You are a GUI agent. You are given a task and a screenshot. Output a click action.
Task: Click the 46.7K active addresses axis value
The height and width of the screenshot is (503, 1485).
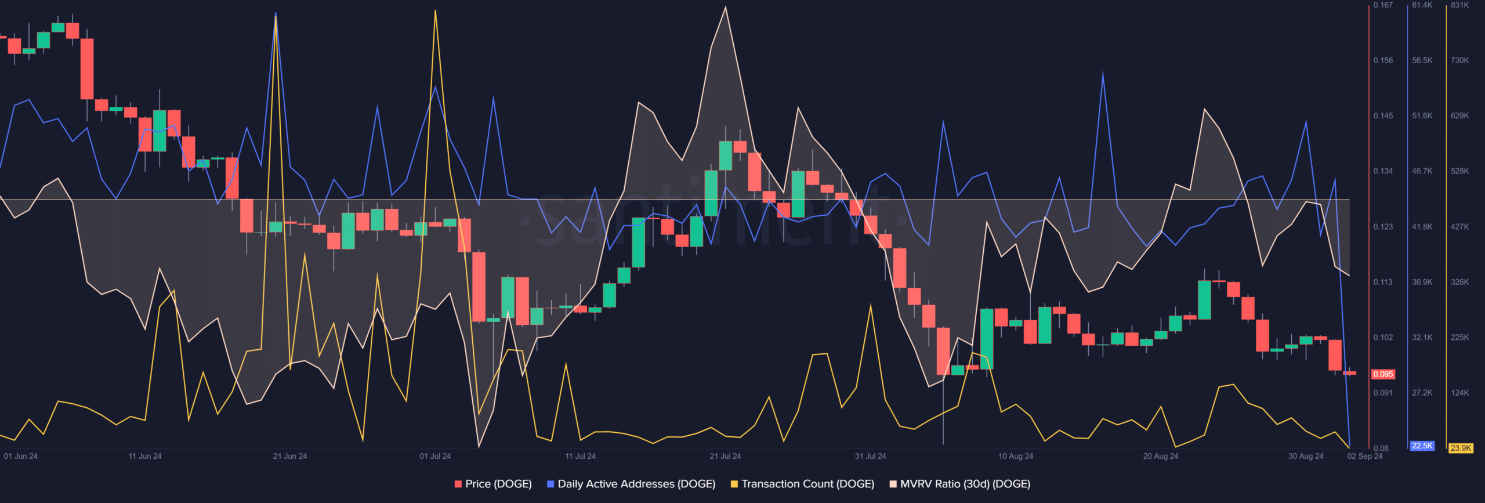coord(1422,171)
